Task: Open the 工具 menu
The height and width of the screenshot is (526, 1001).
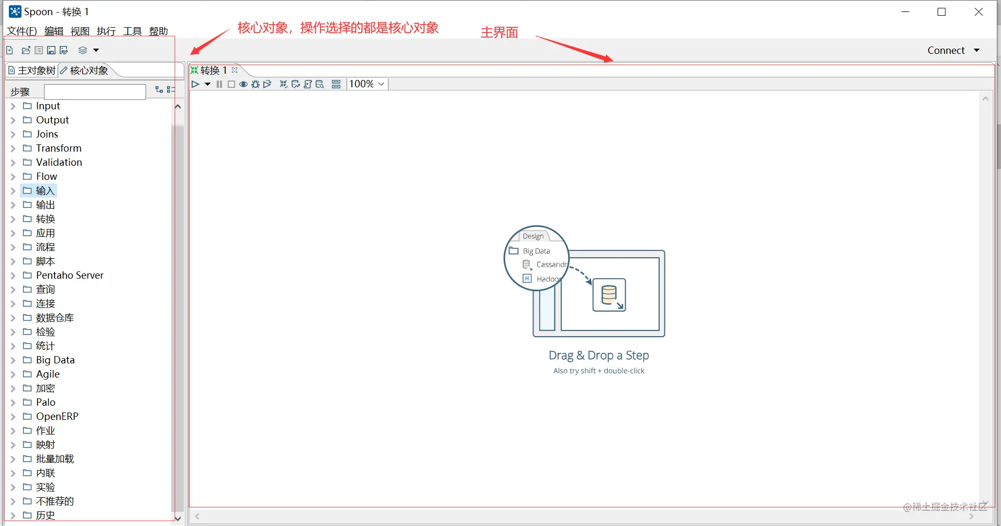Action: [132, 31]
